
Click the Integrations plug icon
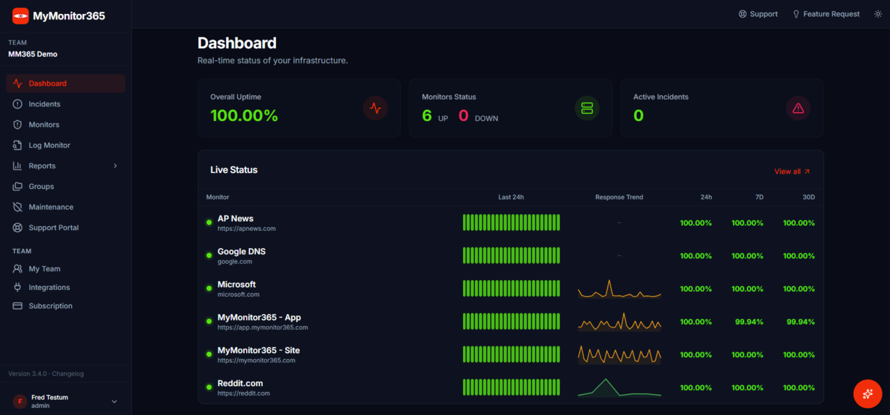[17, 287]
